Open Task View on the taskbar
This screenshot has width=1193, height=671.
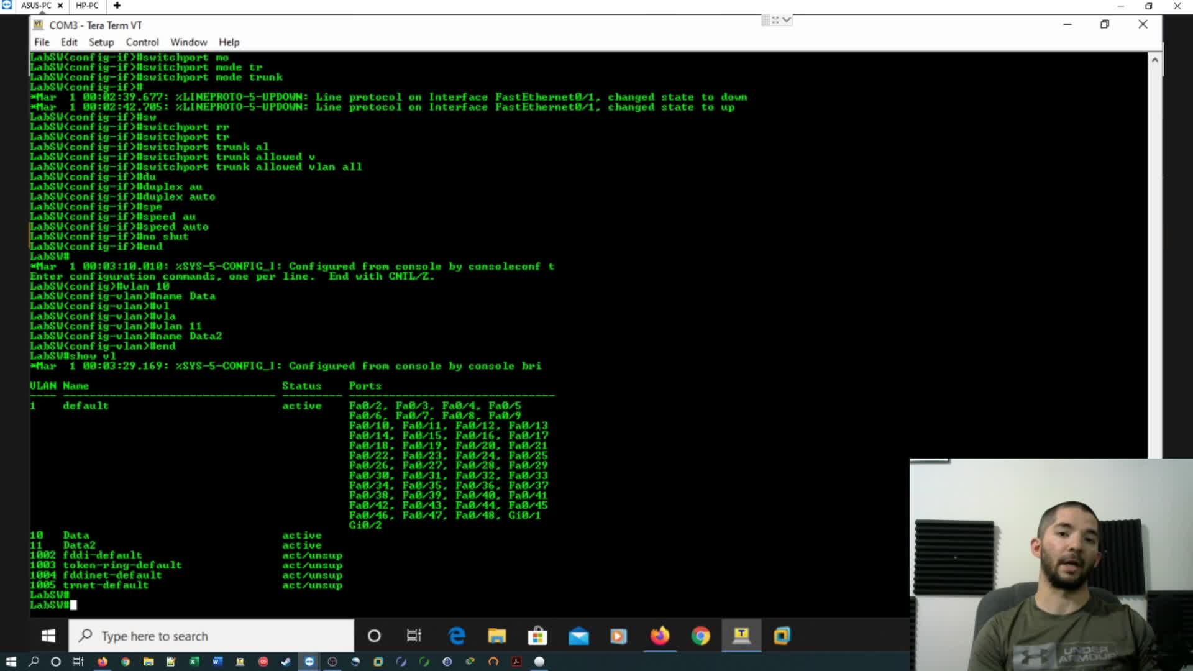pos(414,636)
